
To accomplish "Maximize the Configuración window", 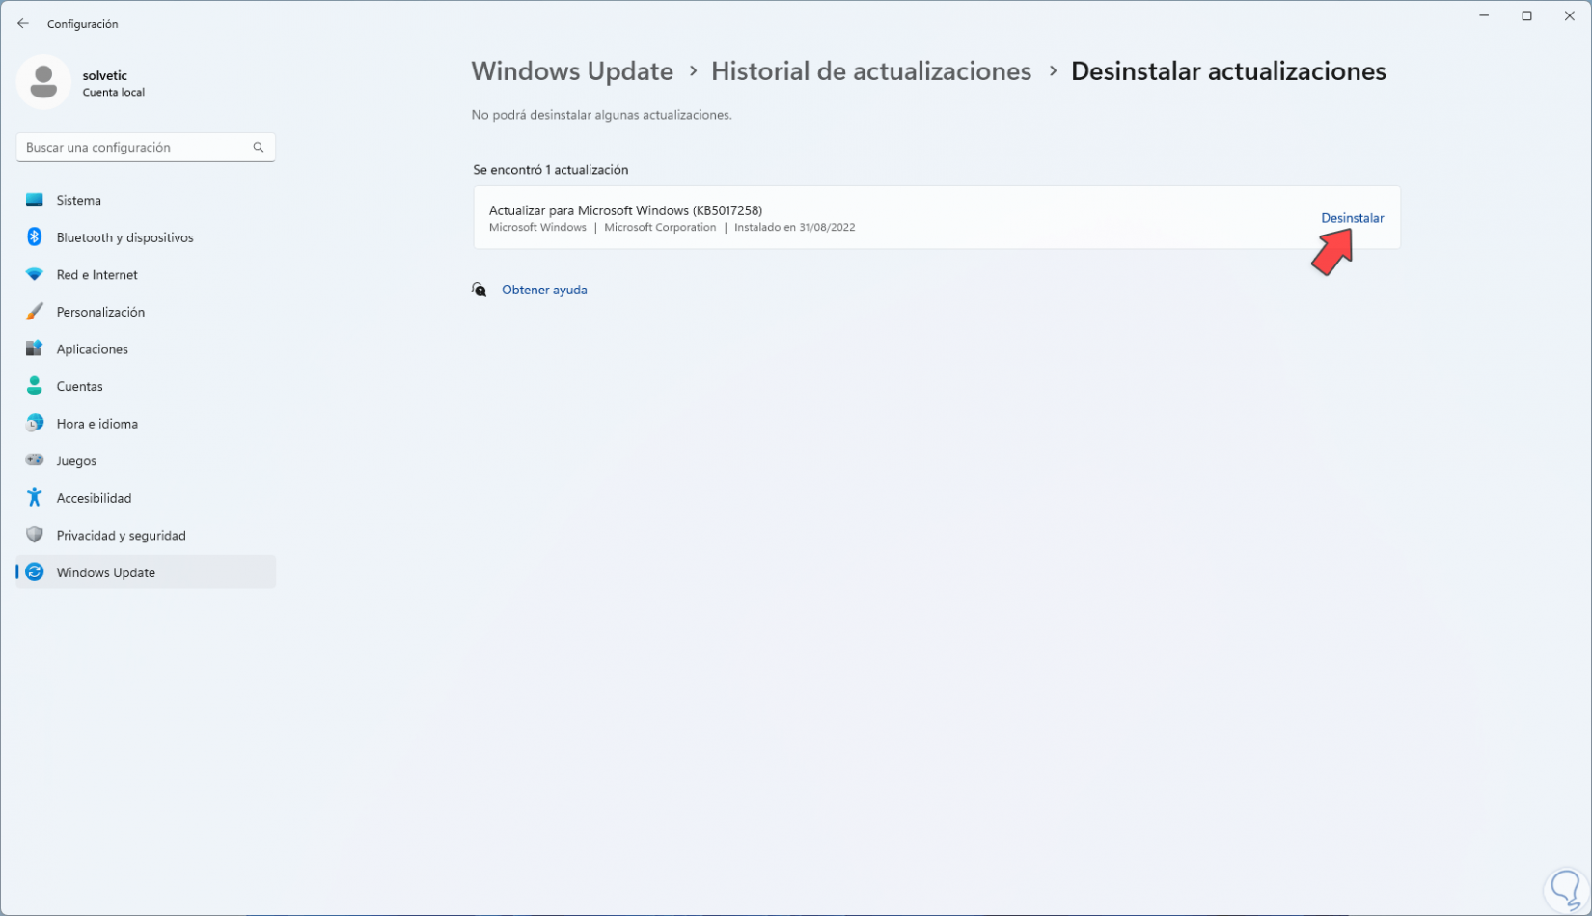I will tap(1526, 16).
